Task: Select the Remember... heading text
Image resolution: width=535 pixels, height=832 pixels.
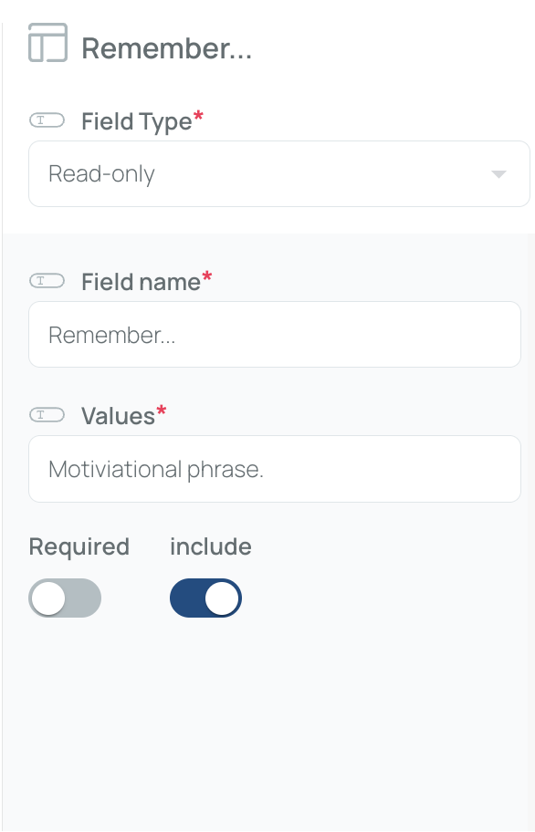Action: click(x=167, y=49)
